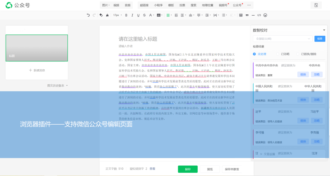Image resolution: width=330 pixels, height=176 pixels.
Task: Click the 地理位置 menu item
Action: point(207,5)
